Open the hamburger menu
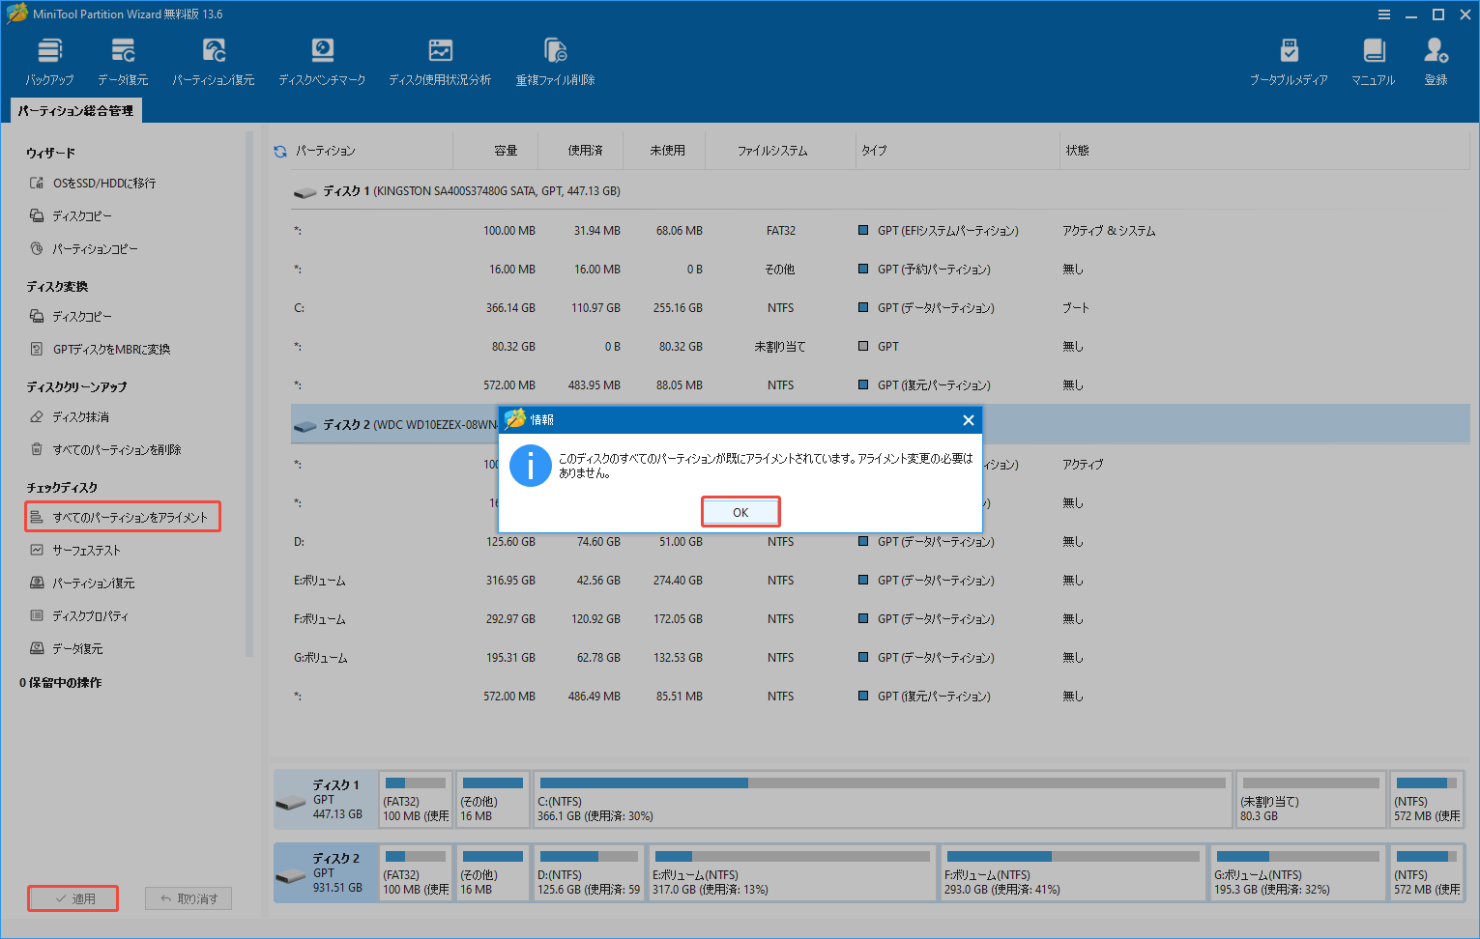 click(1384, 14)
